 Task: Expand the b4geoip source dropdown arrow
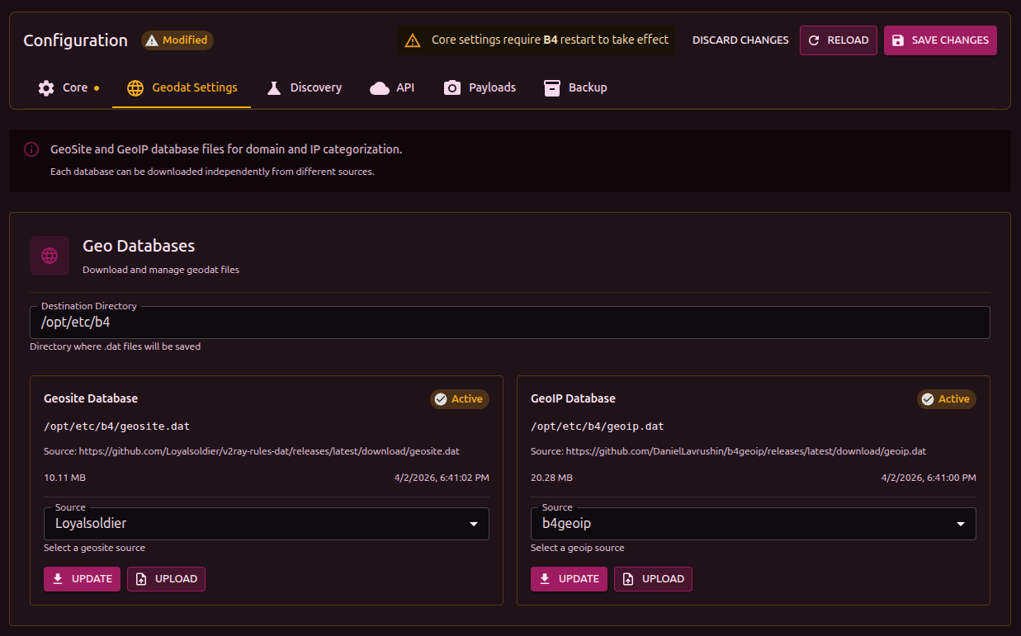tap(960, 524)
